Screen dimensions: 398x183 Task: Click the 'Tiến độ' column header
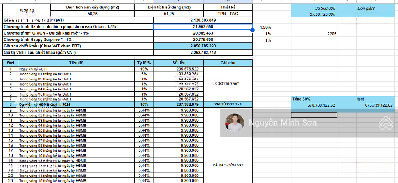76,63
